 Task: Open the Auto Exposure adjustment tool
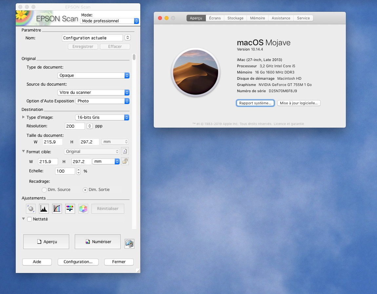(x=31, y=209)
